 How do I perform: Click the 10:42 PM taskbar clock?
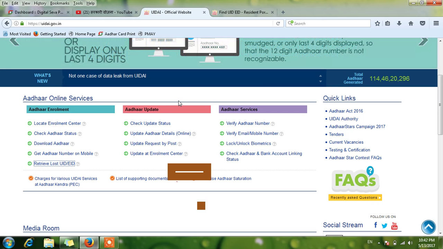[426, 243]
